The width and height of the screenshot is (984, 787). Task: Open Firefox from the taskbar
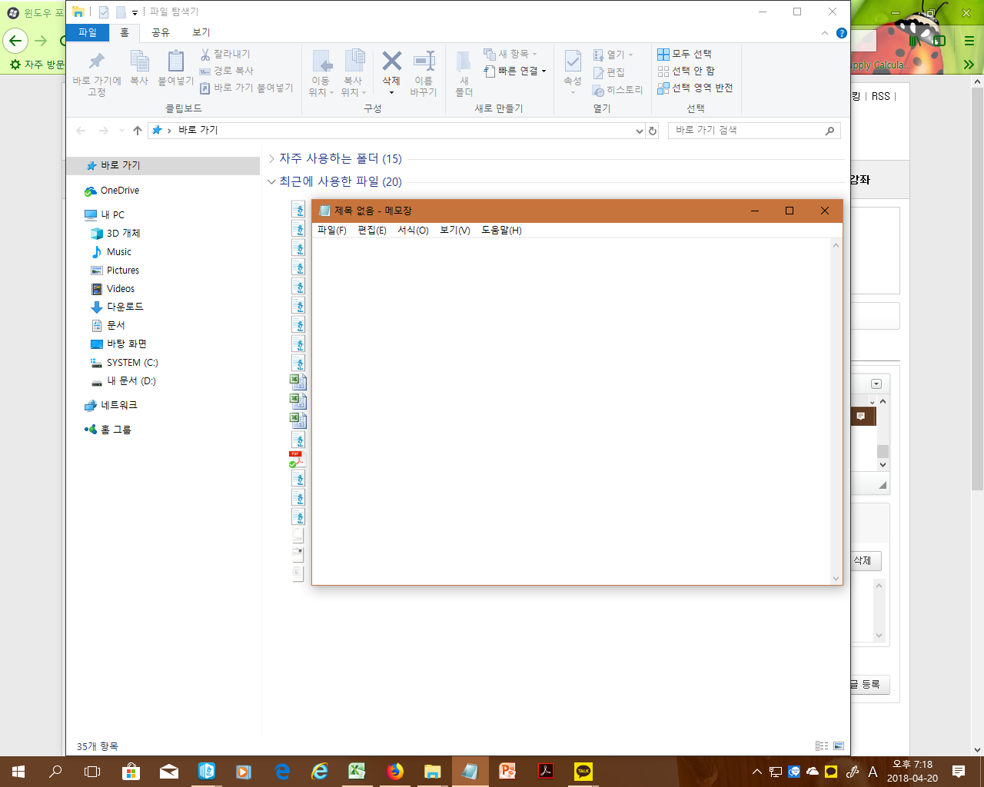point(395,771)
